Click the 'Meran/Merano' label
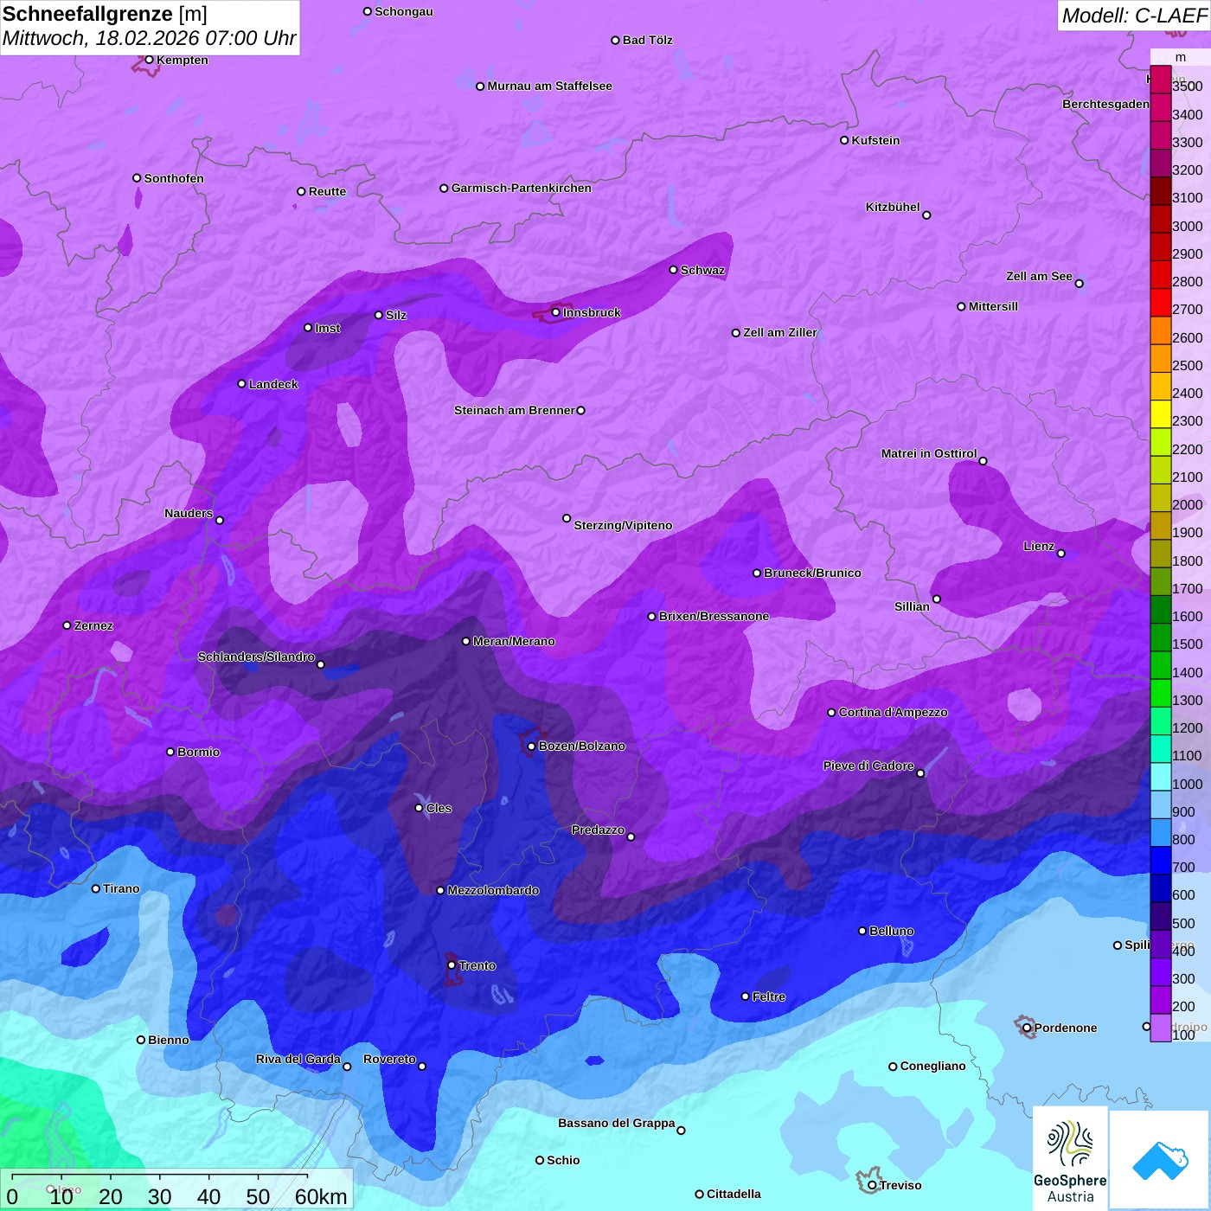 coord(514,641)
